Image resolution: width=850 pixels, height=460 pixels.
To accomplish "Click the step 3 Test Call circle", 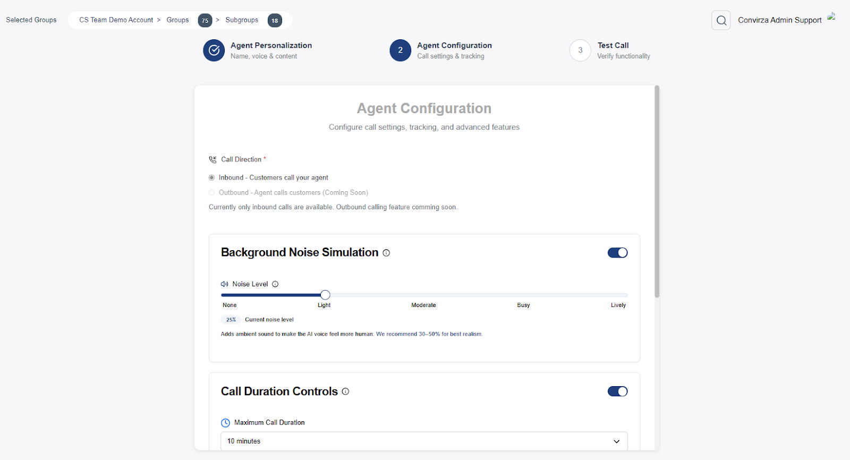I will click(x=580, y=50).
